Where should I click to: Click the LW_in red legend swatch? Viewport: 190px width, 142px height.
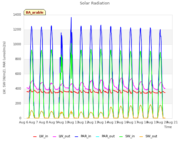35,137
